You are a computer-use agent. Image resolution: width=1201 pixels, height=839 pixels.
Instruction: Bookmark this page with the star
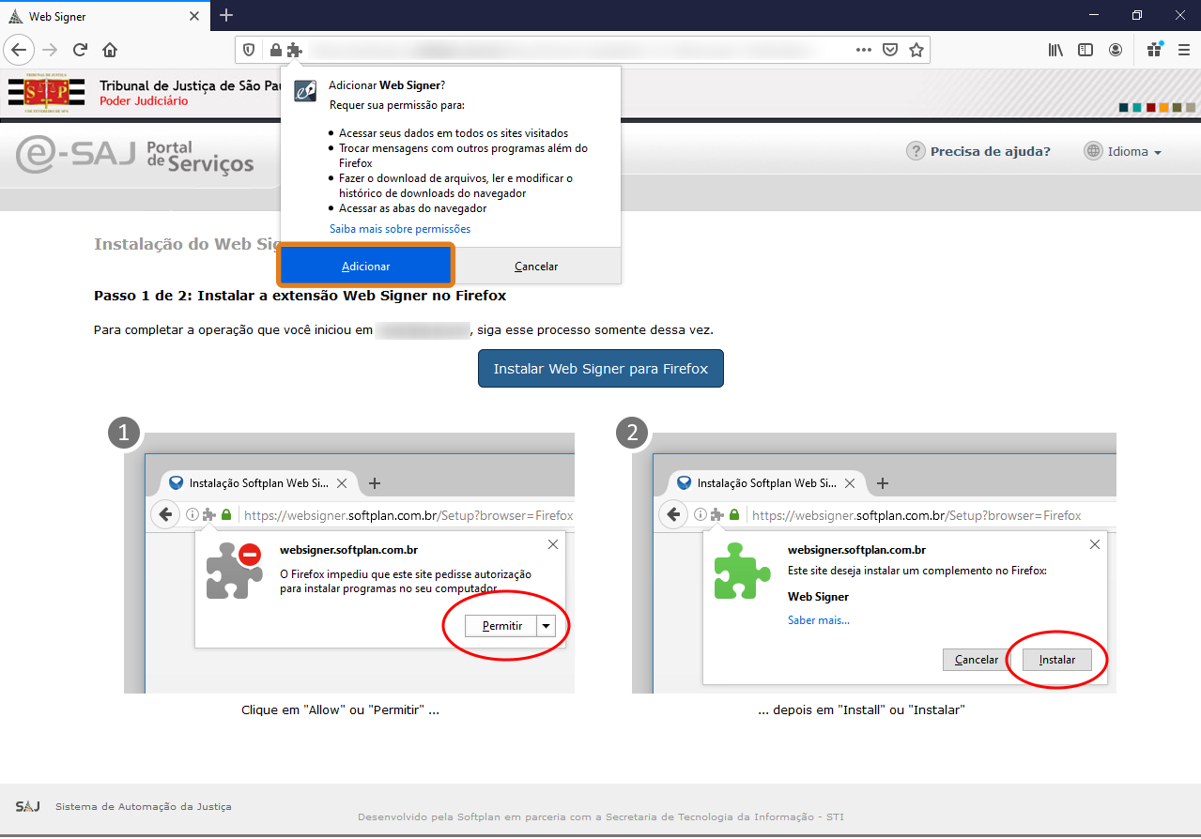point(916,50)
